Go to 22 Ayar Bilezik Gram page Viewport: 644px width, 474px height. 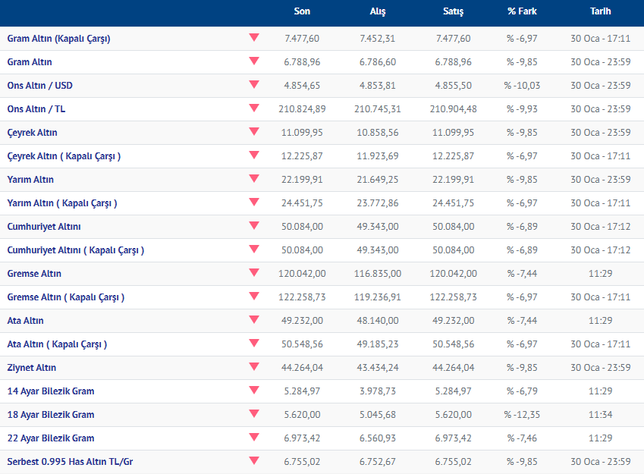pyautogui.click(x=51, y=438)
